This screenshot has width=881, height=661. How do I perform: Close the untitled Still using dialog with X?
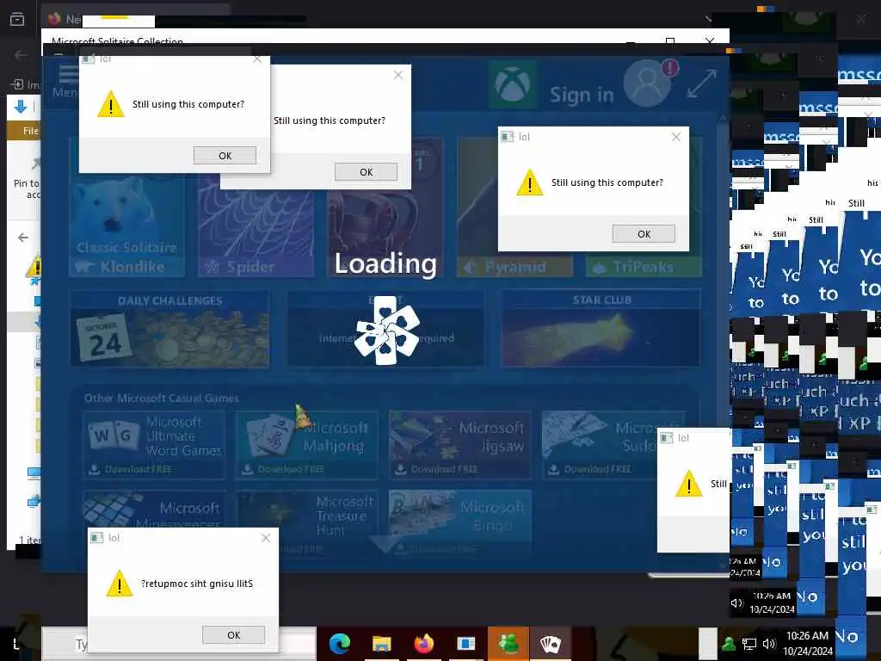tap(398, 75)
